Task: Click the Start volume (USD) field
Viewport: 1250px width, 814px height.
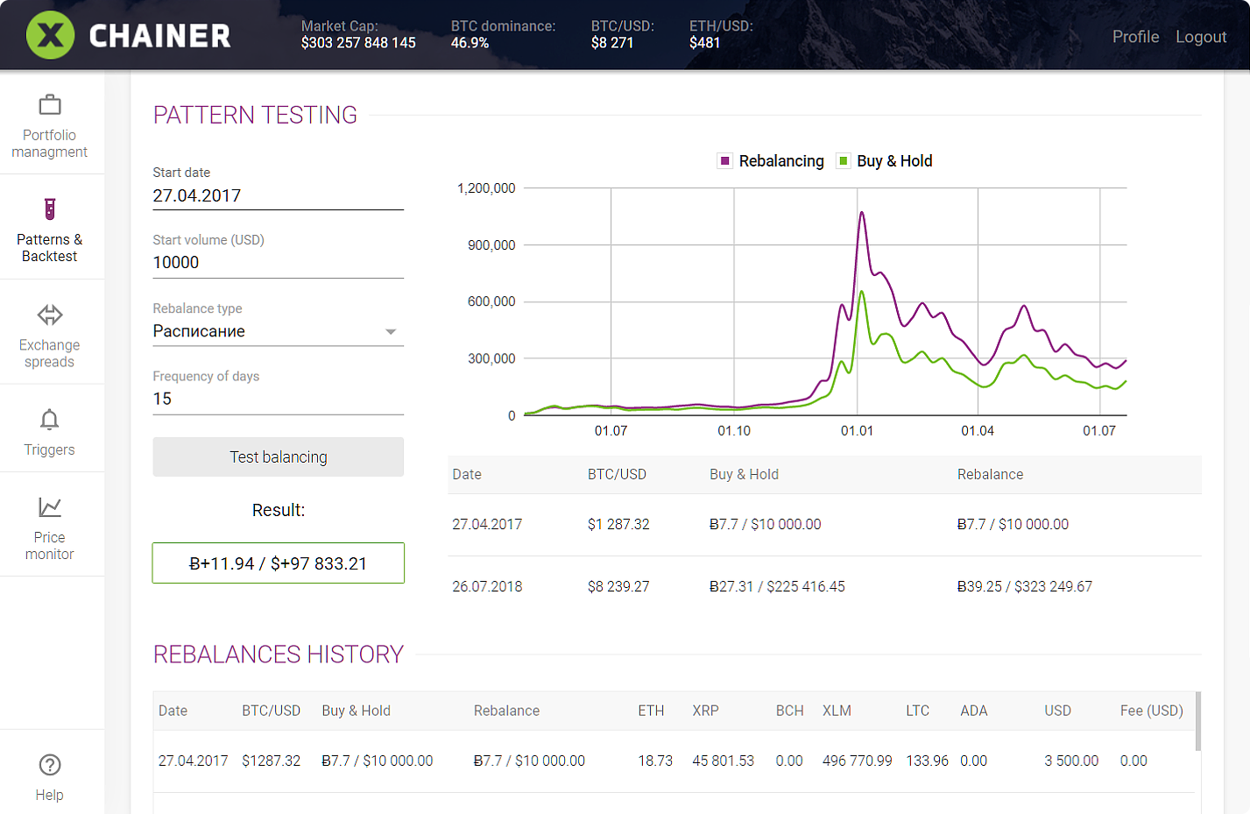Action: (x=278, y=263)
